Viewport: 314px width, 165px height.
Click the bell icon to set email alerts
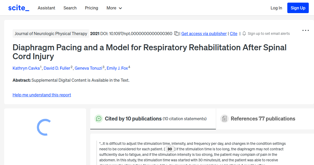(x=244, y=34)
